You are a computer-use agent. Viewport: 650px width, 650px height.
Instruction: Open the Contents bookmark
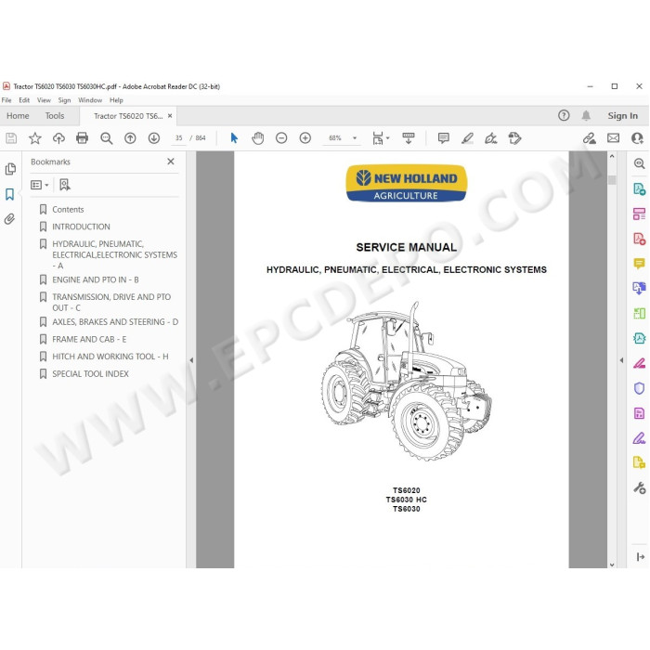pos(68,210)
